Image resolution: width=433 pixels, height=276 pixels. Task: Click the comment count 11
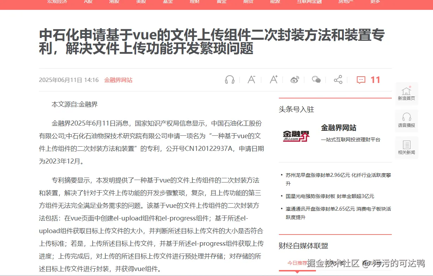376,80
